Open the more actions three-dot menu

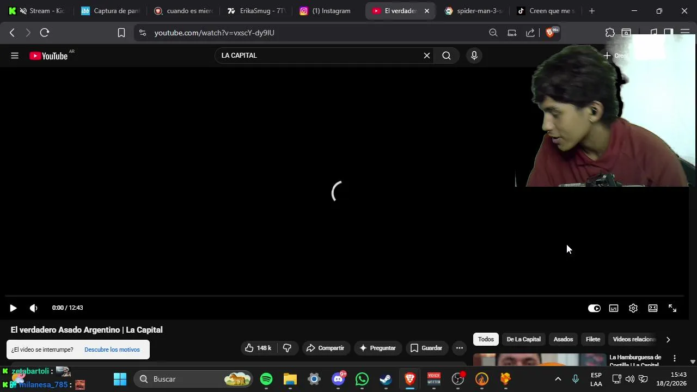(x=460, y=348)
